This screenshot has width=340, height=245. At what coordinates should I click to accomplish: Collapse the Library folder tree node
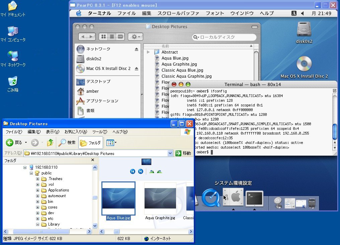coord(37,224)
